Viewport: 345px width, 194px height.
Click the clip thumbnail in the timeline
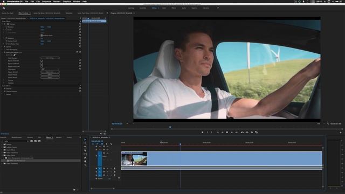134,159
